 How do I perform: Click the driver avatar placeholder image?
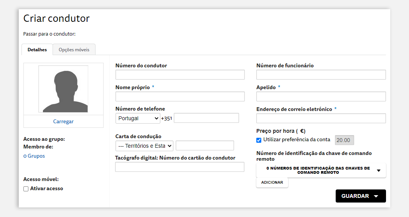pos(63,89)
